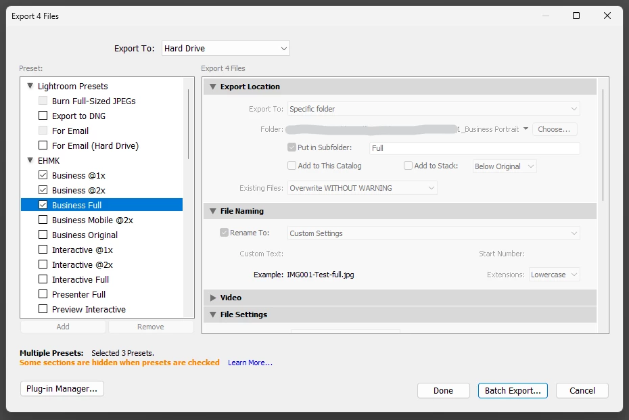
Task: Click the example filename IMG001-Test-full.jpg
Action: pyautogui.click(x=321, y=275)
